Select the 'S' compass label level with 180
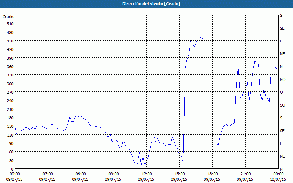The height and width of the screenshot is (183, 293). pyautogui.click(x=281, y=118)
